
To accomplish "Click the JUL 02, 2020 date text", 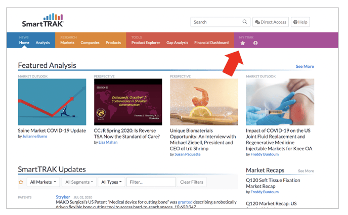I will coord(83,197).
